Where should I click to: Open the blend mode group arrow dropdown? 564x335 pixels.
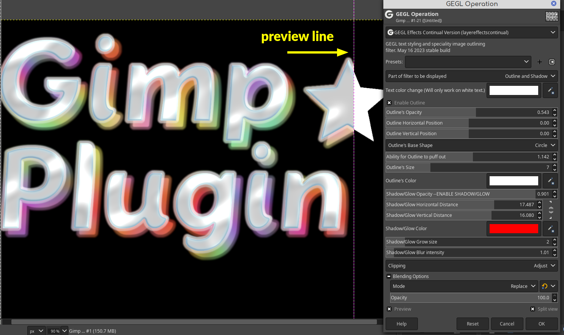(553, 286)
